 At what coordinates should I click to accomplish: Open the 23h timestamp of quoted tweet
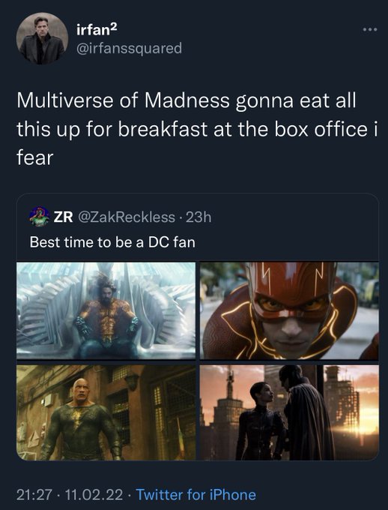(x=198, y=217)
